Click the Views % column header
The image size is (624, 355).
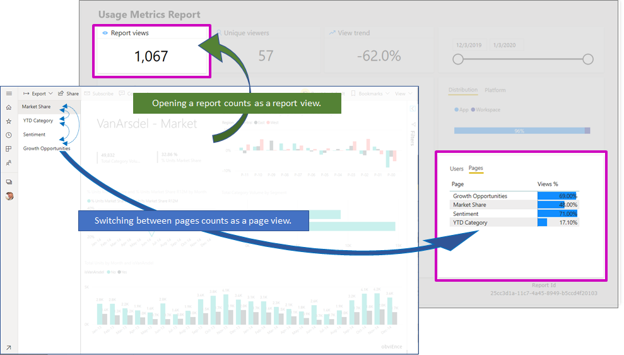pos(548,184)
